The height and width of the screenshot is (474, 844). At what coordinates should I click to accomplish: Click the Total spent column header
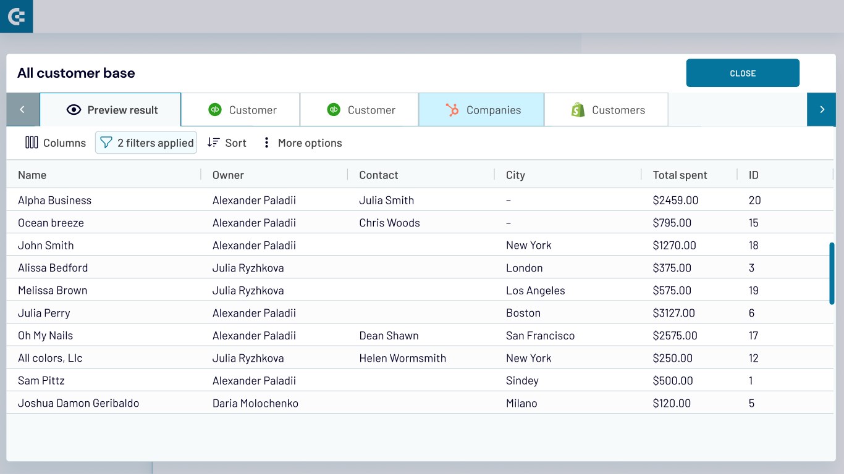point(680,175)
